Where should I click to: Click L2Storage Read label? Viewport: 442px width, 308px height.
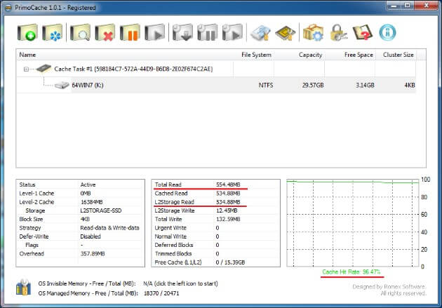tap(174, 202)
